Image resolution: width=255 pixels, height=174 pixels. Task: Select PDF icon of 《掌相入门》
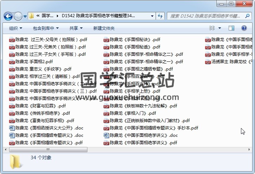tap(106, 113)
